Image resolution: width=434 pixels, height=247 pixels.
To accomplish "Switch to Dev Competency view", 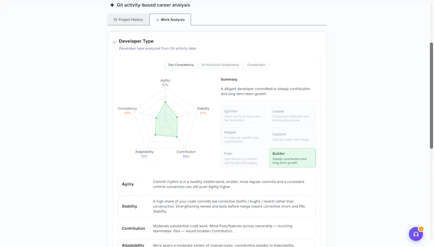I will (181, 65).
